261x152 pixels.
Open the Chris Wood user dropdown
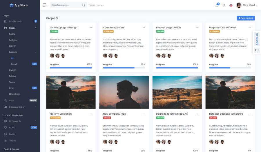tap(245, 5)
